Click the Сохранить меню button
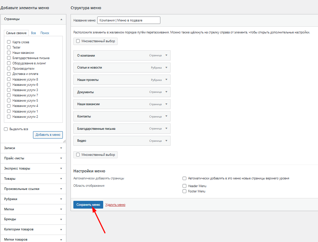 tap(88, 205)
